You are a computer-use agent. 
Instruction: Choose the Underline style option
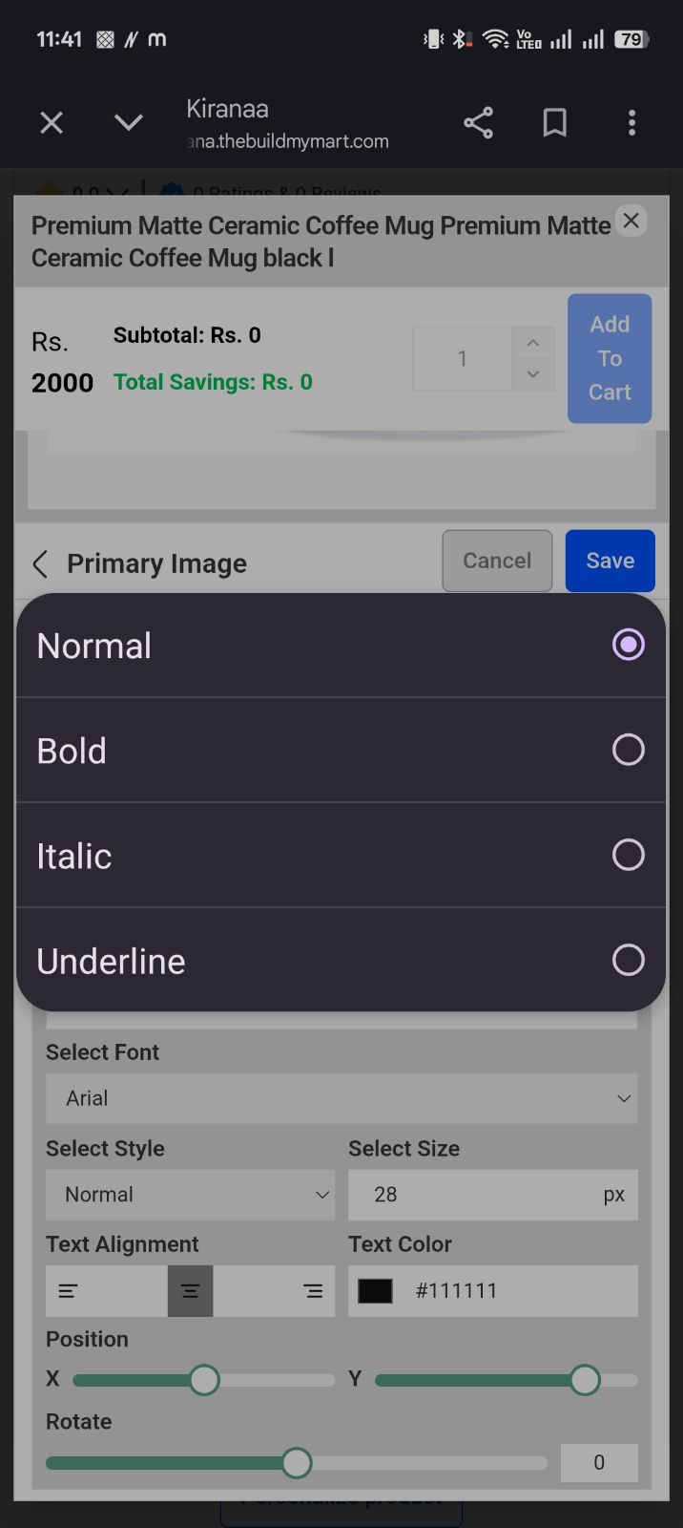click(341, 961)
